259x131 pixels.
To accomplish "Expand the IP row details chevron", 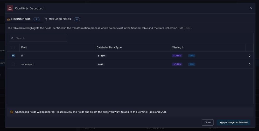I will (x=249, y=56).
